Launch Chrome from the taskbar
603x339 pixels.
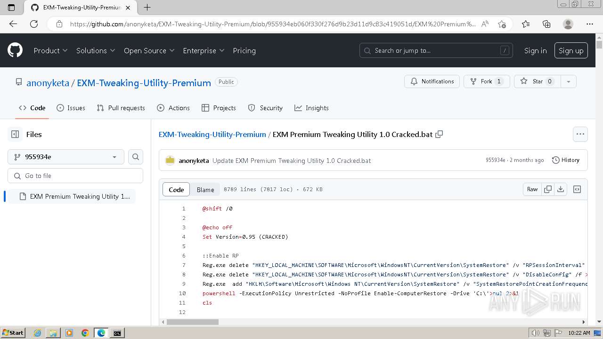[x=85, y=333]
